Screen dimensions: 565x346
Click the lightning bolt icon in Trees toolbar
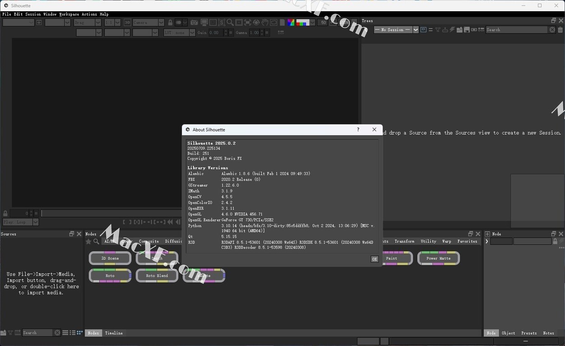[x=452, y=30]
